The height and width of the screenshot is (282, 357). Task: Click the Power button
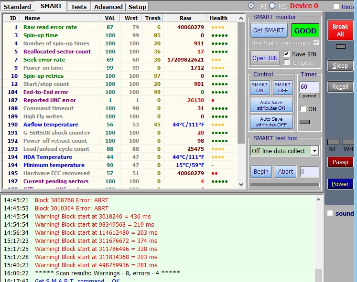pyautogui.click(x=340, y=184)
